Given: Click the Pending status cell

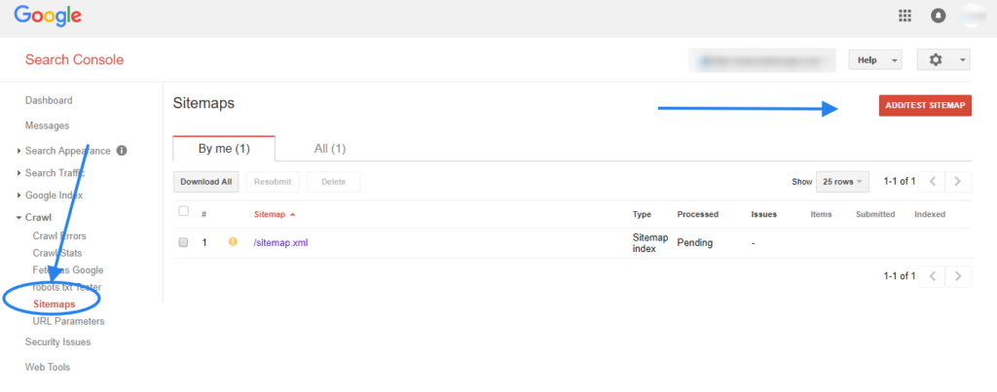Looking at the screenshot, I should pyautogui.click(x=695, y=243).
